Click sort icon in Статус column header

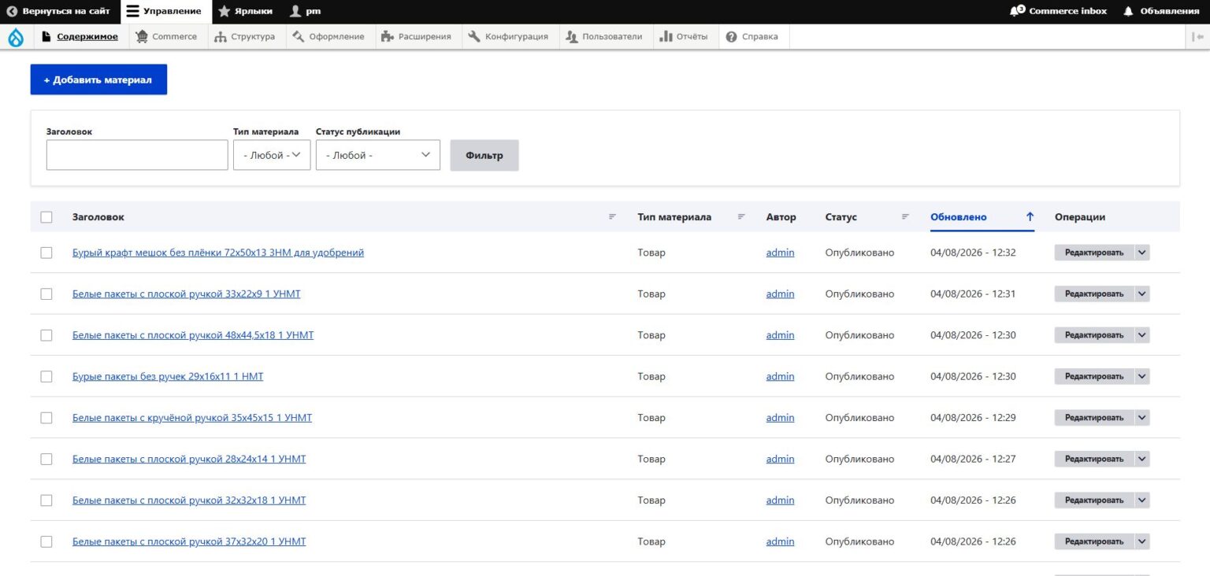[905, 216]
